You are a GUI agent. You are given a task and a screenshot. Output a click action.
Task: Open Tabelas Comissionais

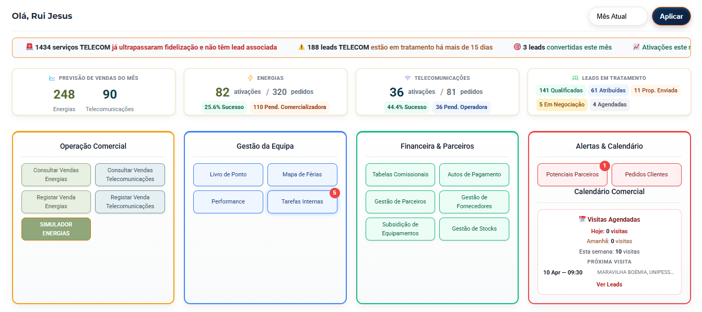[x=400, y=175]
